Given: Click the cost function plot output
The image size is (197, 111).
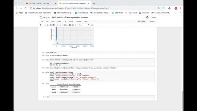Looking at the screenshot, I should coord(72,38).
